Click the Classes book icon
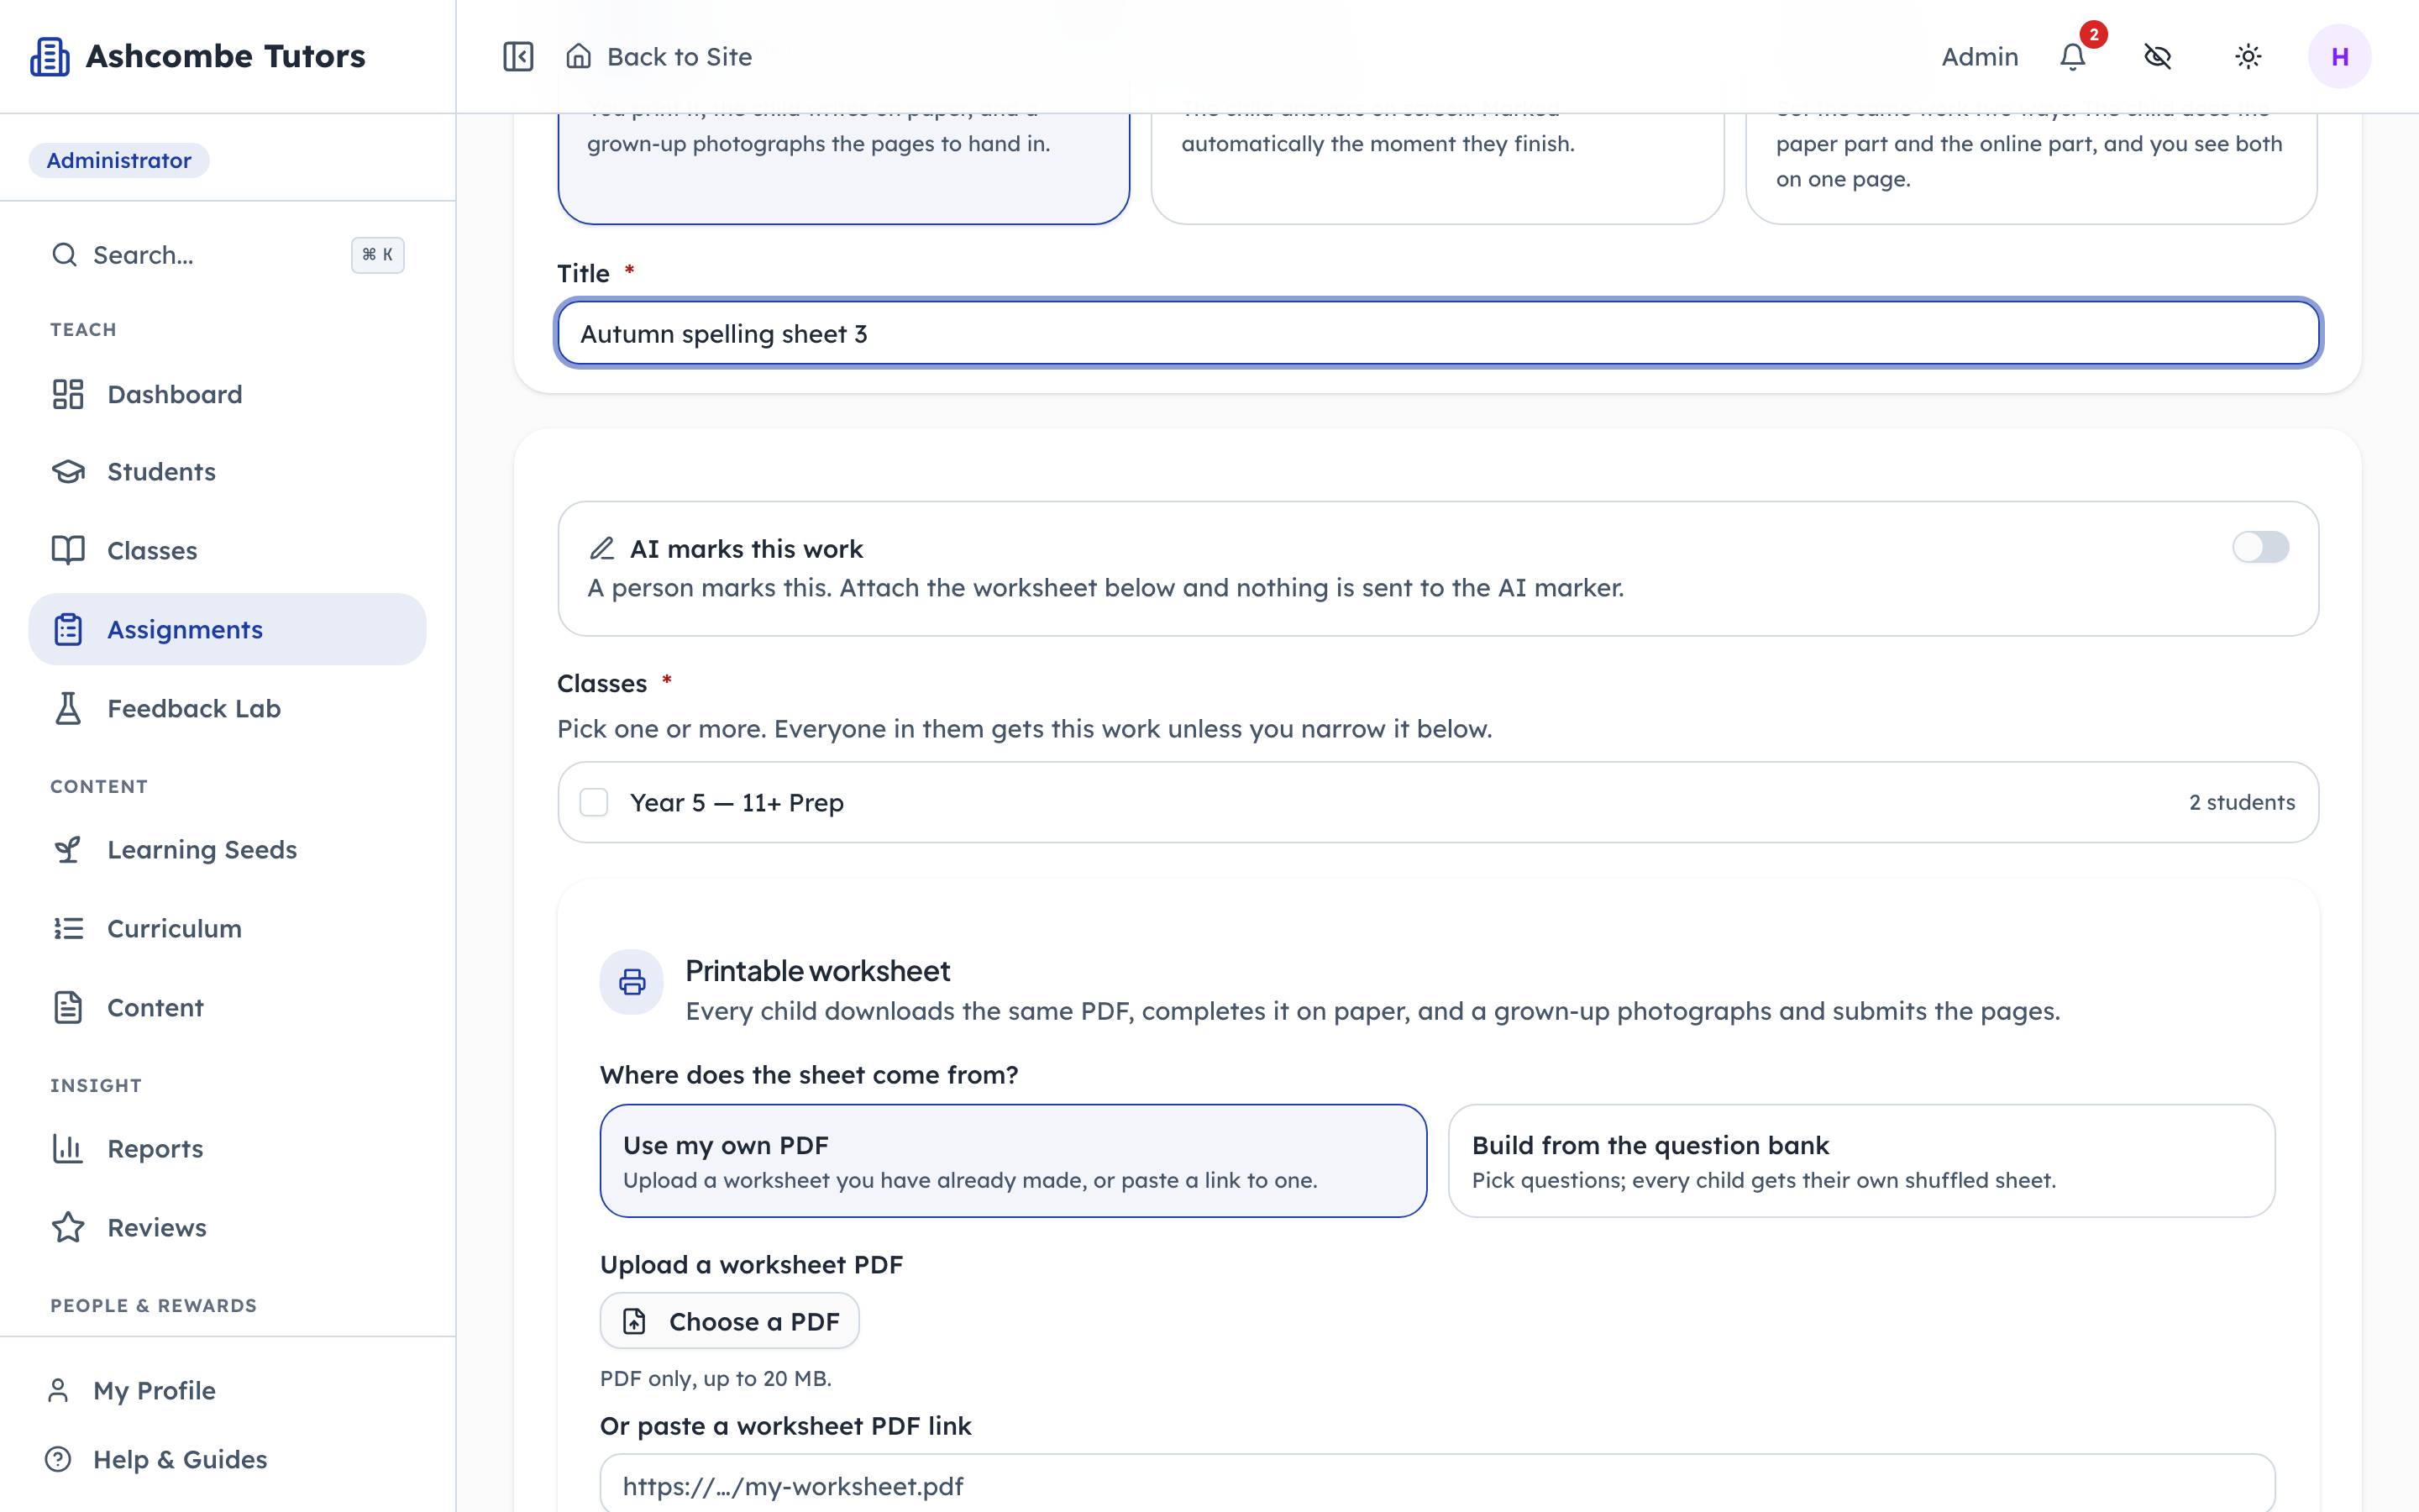This screenshot has height=1512, width=2419. coord(68,550)
